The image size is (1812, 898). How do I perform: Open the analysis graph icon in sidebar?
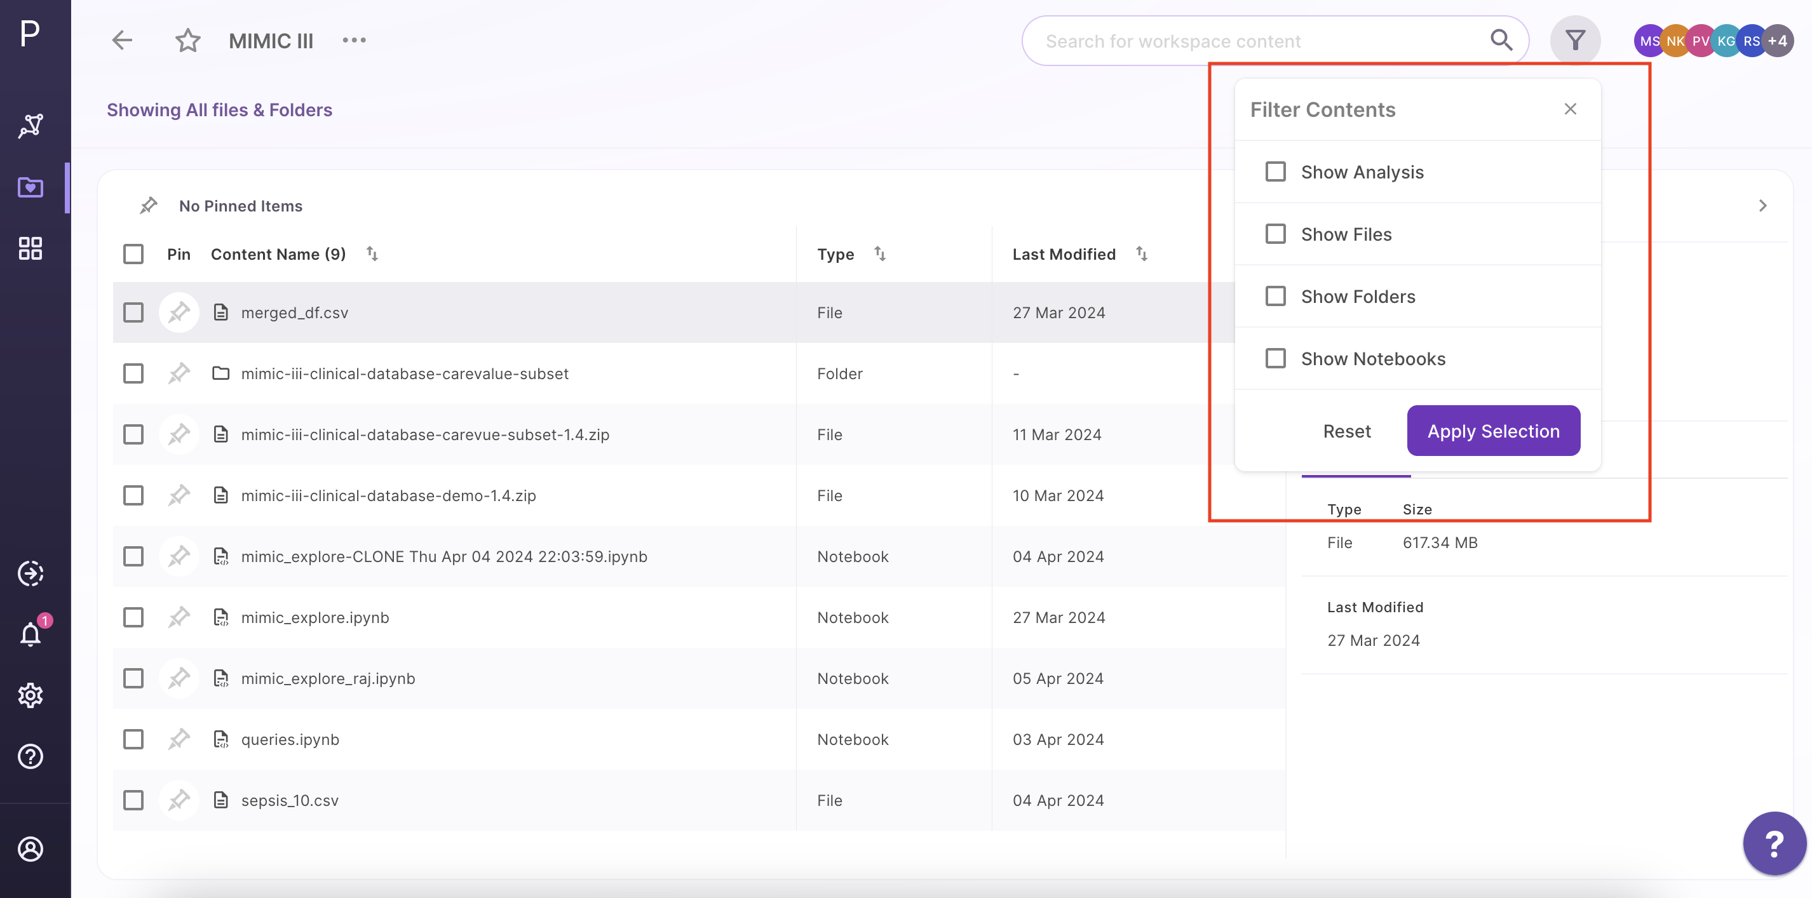click(30, 126)
